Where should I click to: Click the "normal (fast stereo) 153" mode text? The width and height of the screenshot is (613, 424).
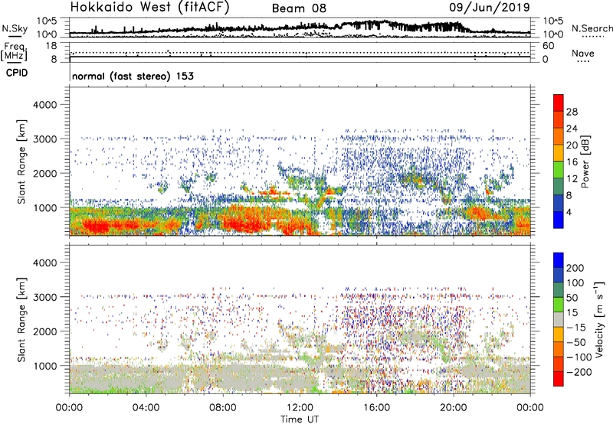(133, 76)
